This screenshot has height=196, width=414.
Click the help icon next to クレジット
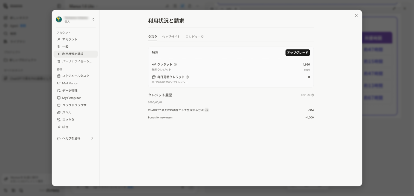click(x=175, y=64)
